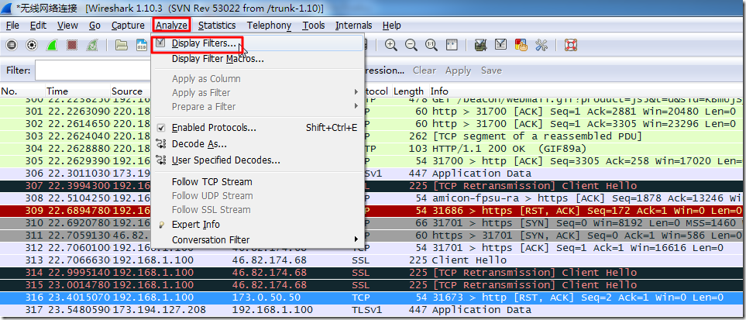Screen dimensions: 746x320
Task: Open the File menu
Action: coord(13,26)
